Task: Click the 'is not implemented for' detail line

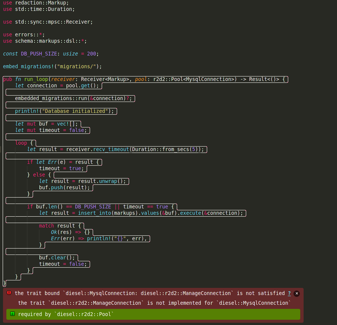Action: point(154,303)
